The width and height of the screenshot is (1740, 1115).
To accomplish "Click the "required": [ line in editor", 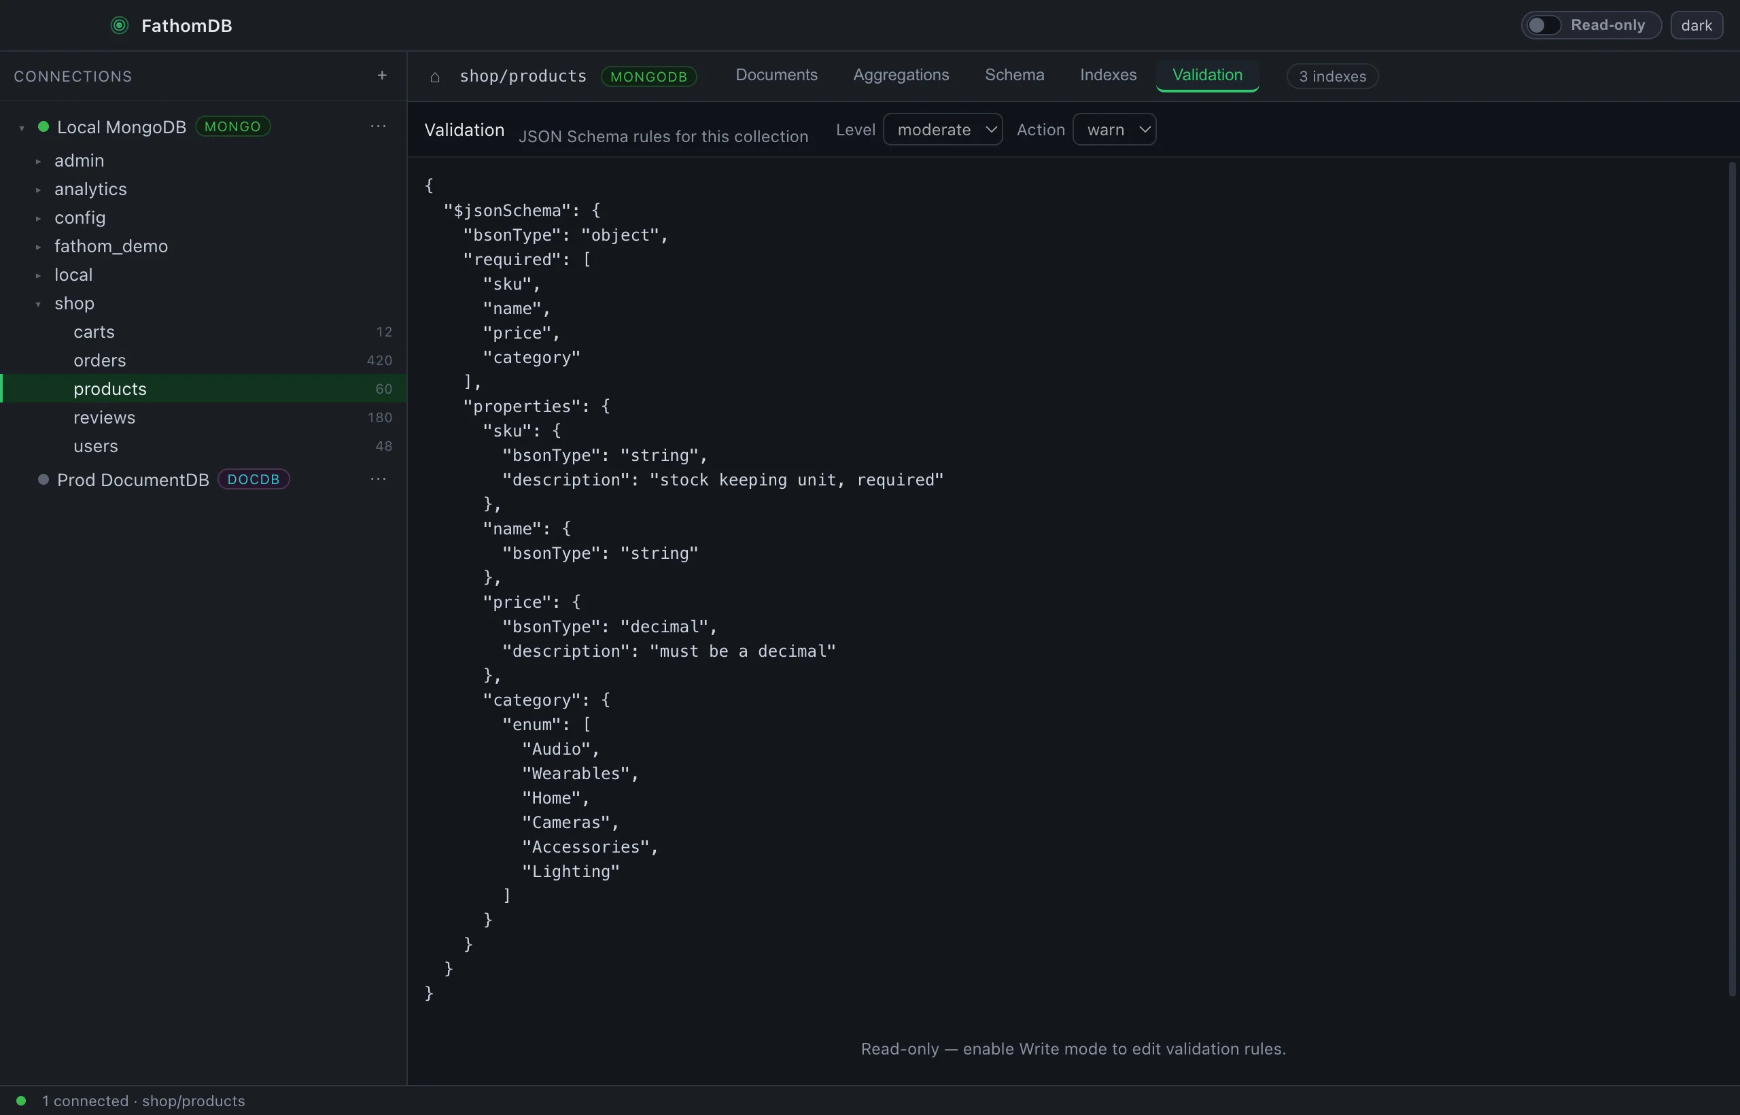I will [x=527, y=260].
